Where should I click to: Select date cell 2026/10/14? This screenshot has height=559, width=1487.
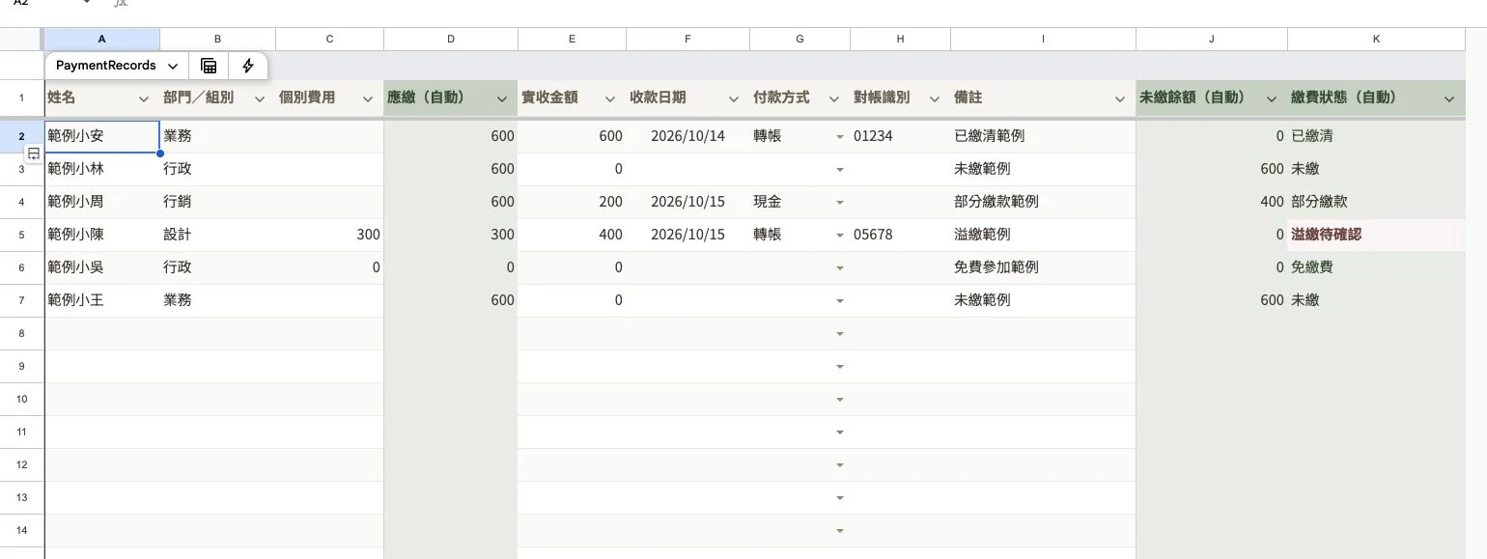[x=688, y=137]
